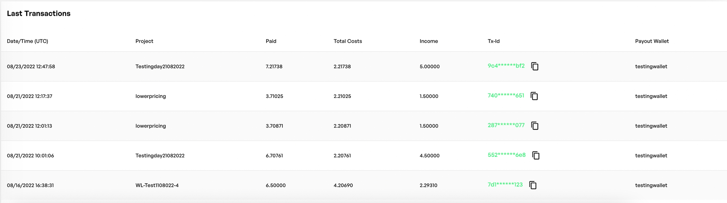
Task: Click the Payout Wallet column header
Action: [652, 41]
